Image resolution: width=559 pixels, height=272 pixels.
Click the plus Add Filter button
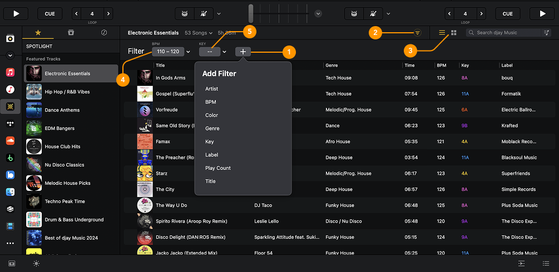(x=243, y=52)
